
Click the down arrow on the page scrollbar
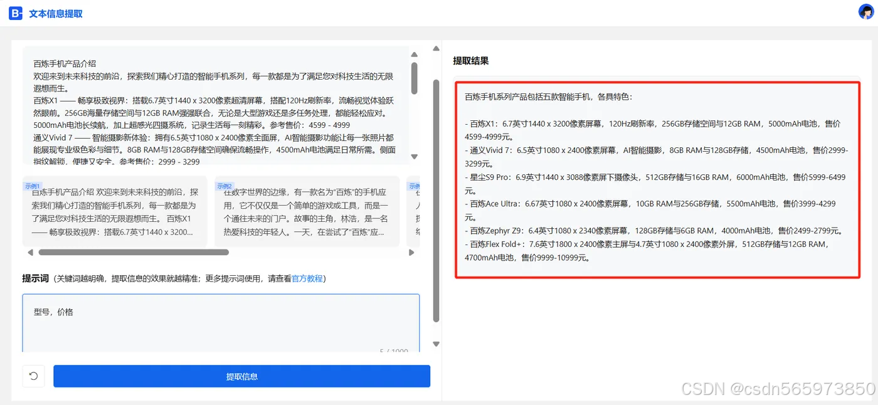436,344
